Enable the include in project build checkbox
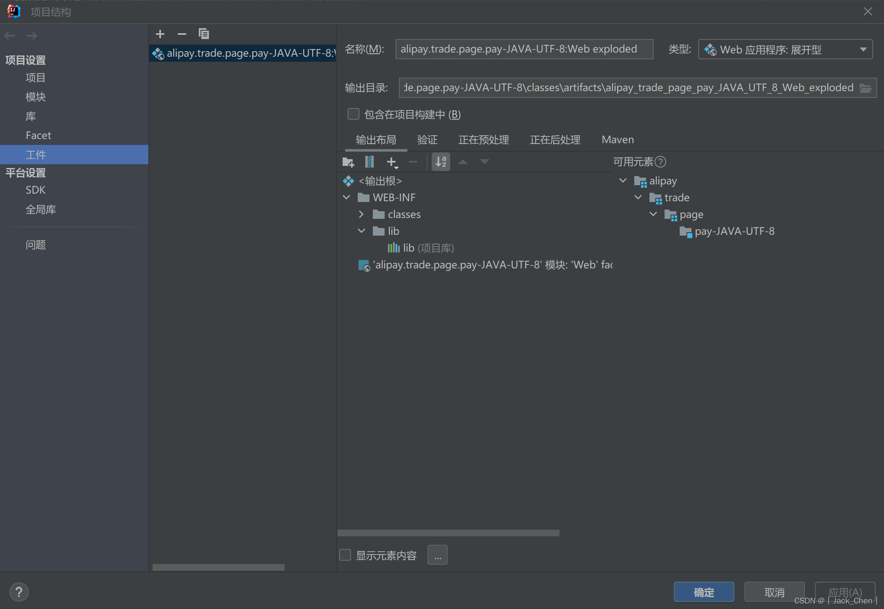The height and width of the screenshot is (609, 884). pos(354,114)
